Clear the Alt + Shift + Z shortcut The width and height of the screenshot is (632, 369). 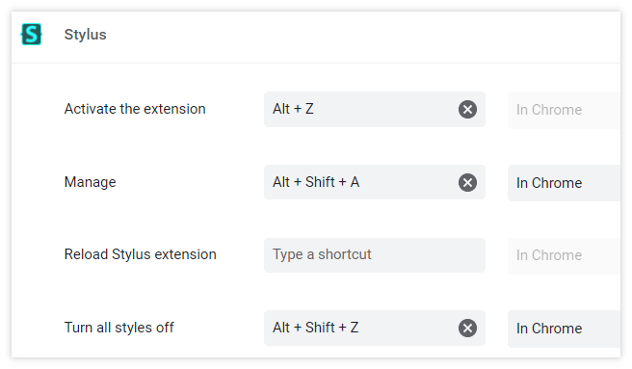point(467,328)
